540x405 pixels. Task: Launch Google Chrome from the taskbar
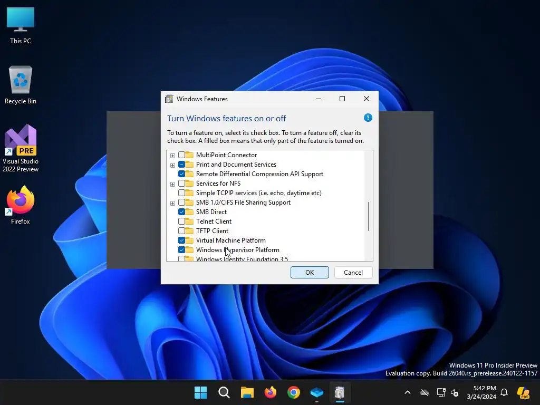[x=293, y=392]
